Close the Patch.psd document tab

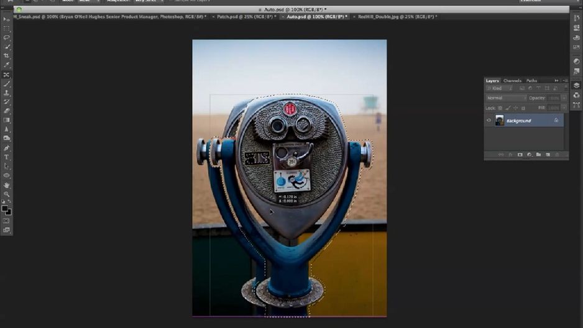point(213,17)
